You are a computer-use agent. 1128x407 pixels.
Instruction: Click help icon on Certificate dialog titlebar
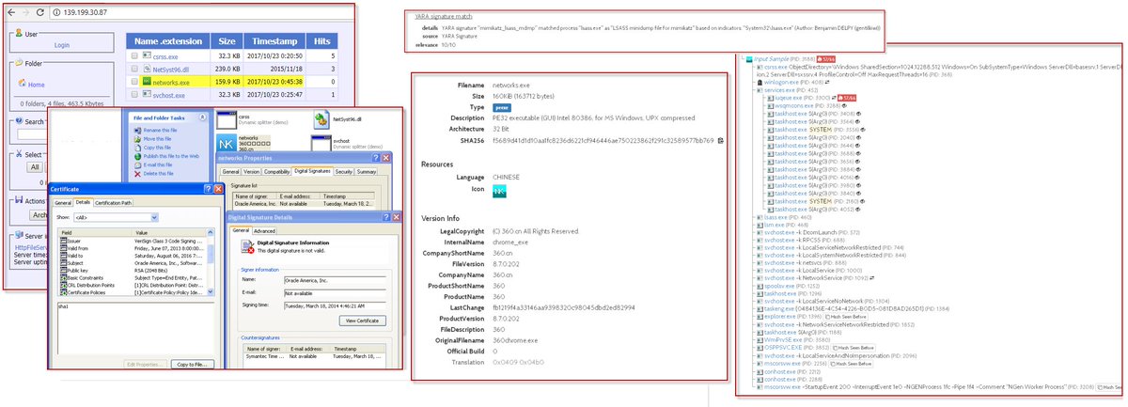point(208,189)
